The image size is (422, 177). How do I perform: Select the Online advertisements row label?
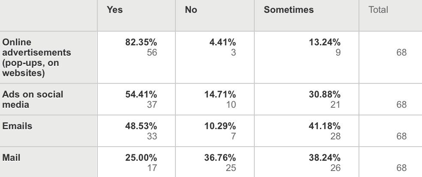(36, 58)
